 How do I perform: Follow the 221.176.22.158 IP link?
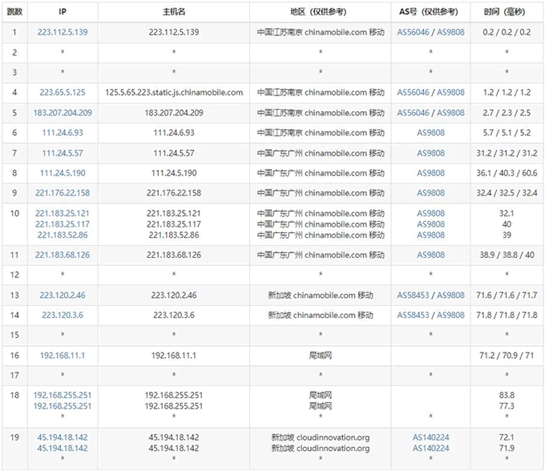click(x=63, y=193)
